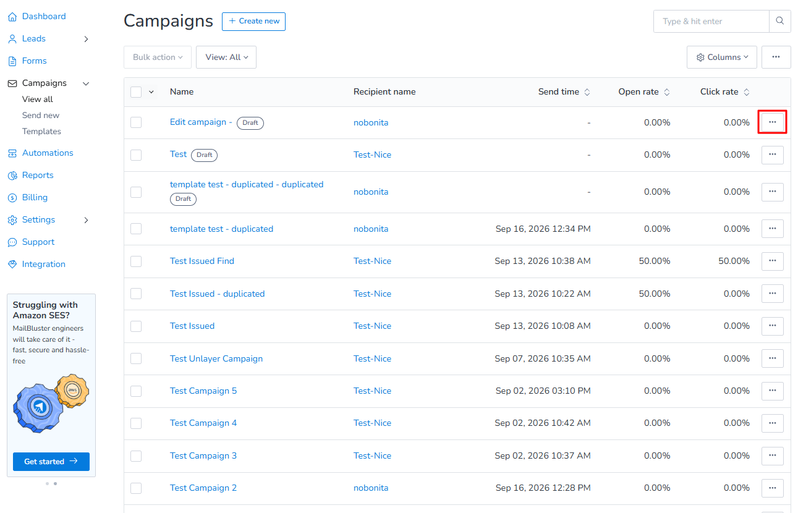Focus the campaign search field
This screenshot has height=513, width=798.
(x=711, y=21)
